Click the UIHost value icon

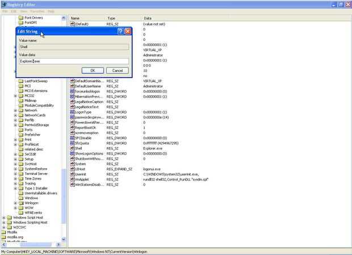(x=72, y=169)
